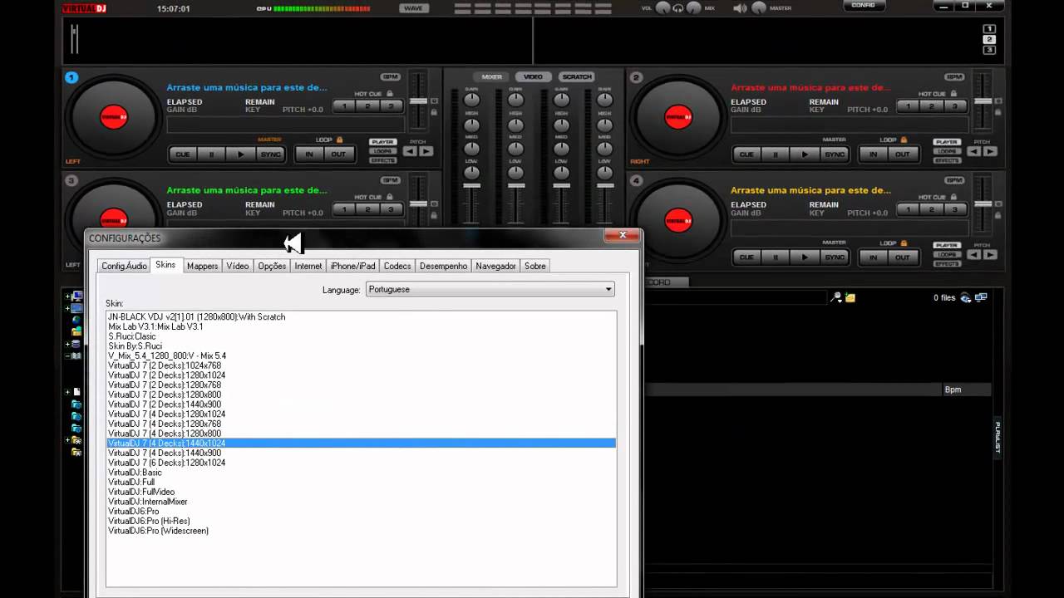Click the deck 2 turntable platter
The width and height of the screenshot is (1064, 598).
(677, 117)
